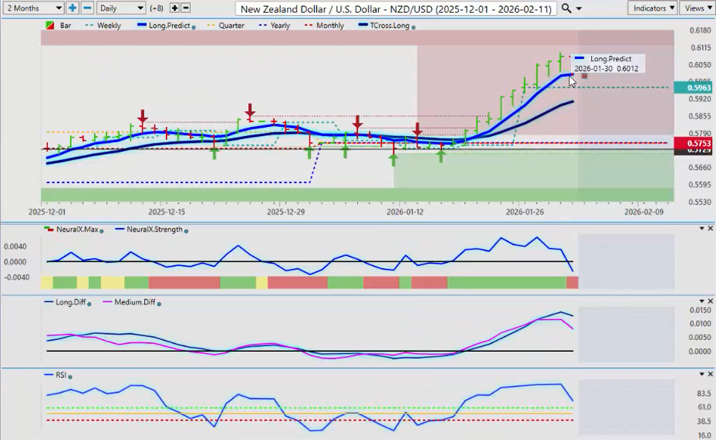This screenshot has width=716, height=440.
Task: Click the red 0.5753 price level marker
Action: tap(692, 143)
